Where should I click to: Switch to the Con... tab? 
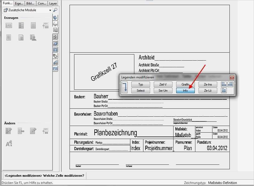[x=42, y=3]
